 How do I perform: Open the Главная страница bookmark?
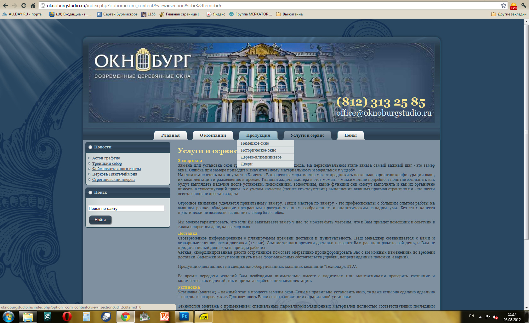[x=181, y=14]
